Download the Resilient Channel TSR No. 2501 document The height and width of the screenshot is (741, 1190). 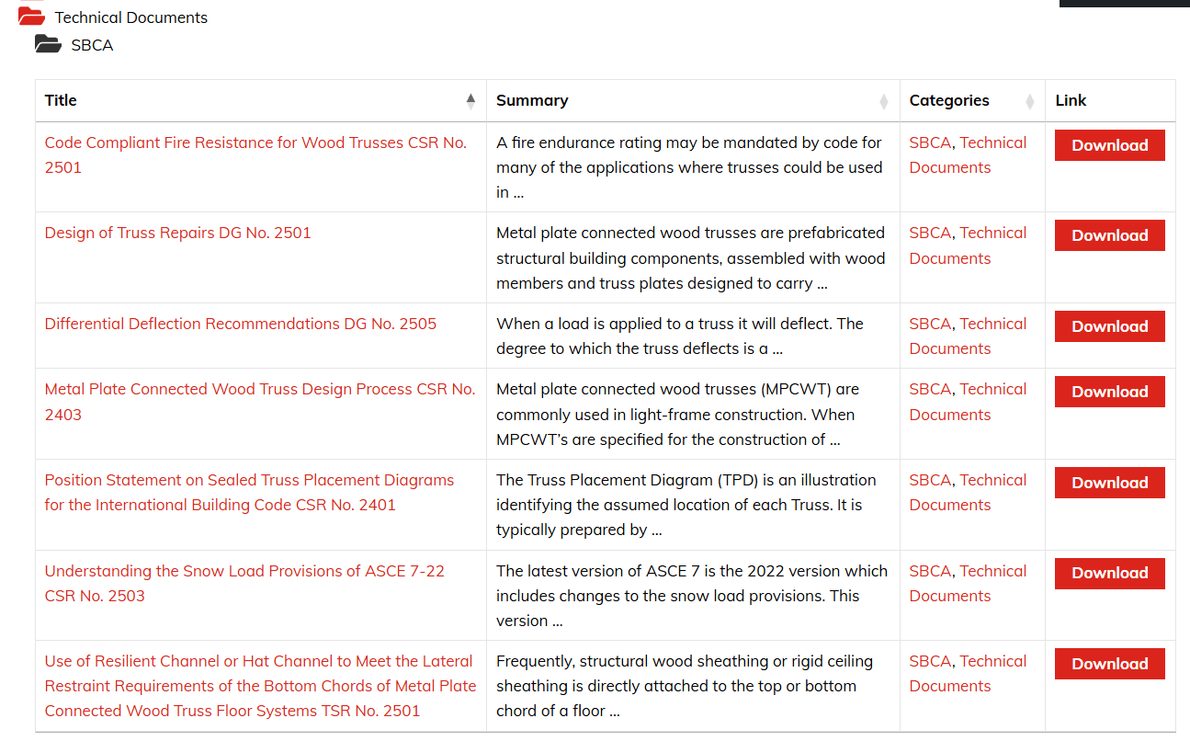click(x=1109, y=664)
